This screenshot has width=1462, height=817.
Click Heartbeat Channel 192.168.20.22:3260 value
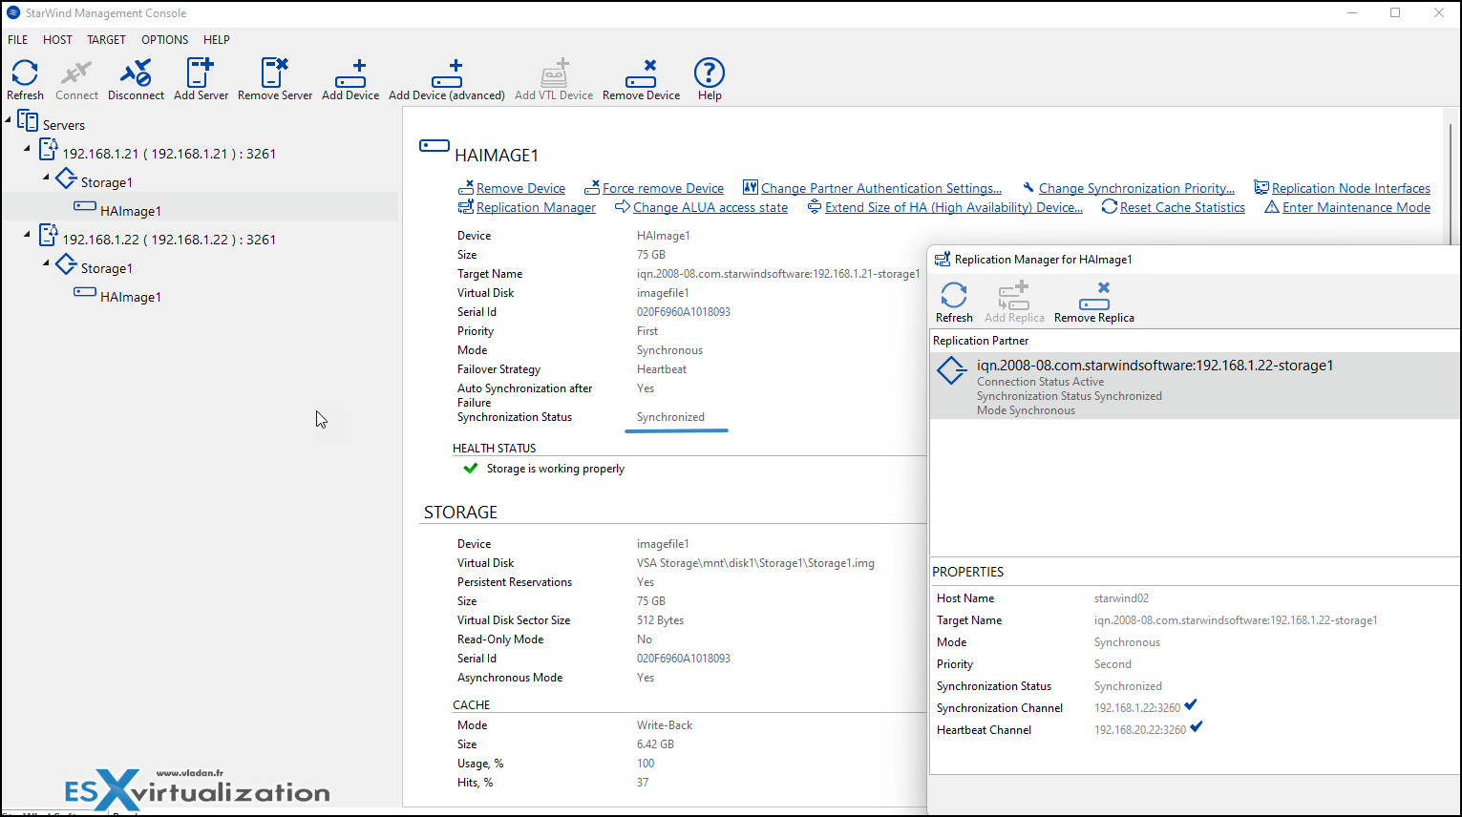click(x=1140, y=730)
